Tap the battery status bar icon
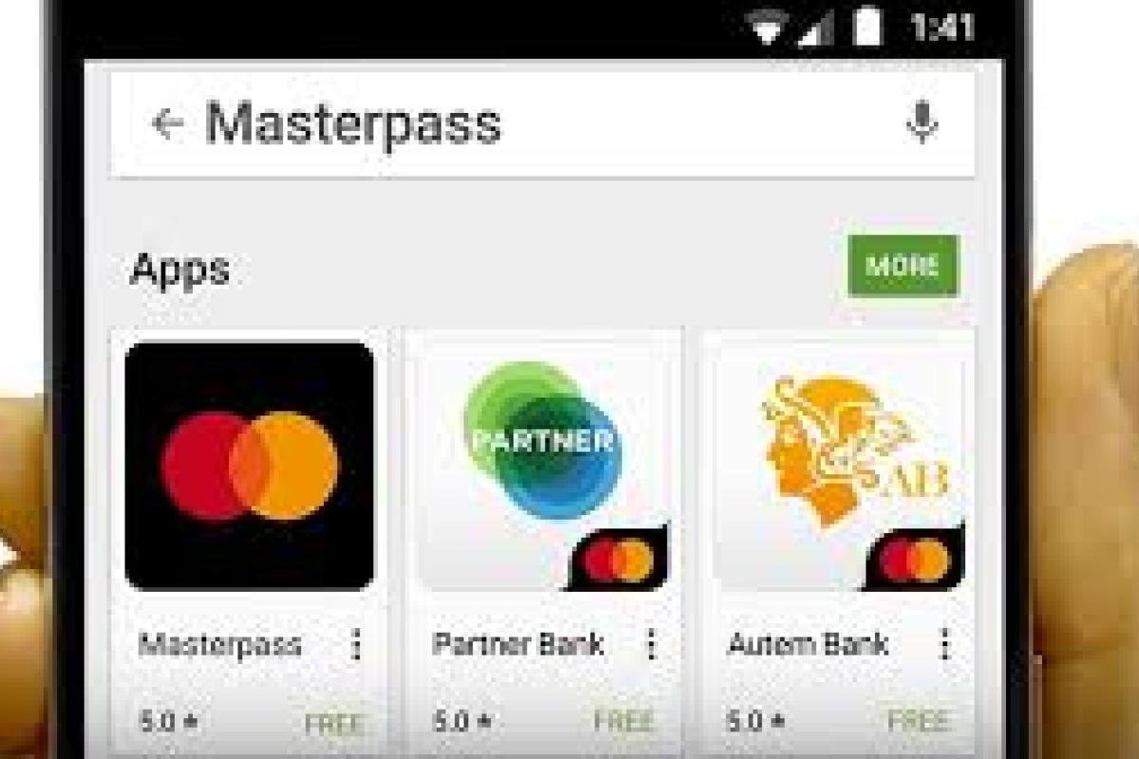 868,26
